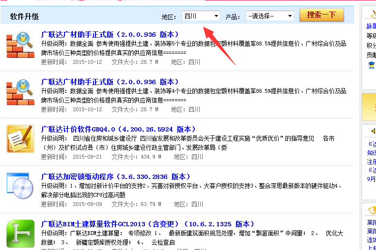
Task: Click 地区: 四川 in the 加密锁驱动程序 entry
Action: pyautogui.click(x=188, y=204)
